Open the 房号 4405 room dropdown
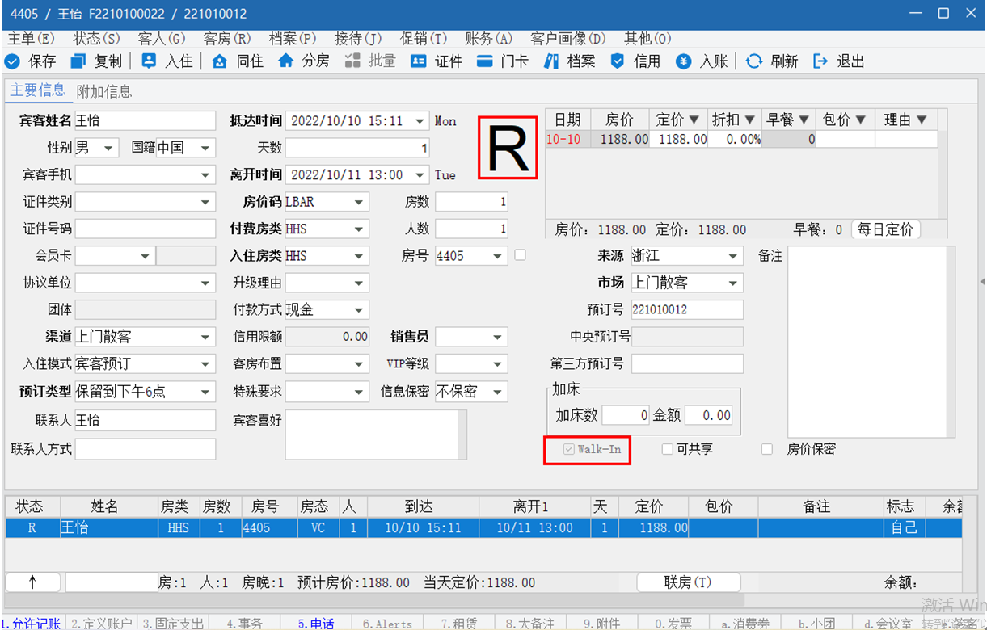The height and width of the screenshot is (630, 987). click(499, 256)
